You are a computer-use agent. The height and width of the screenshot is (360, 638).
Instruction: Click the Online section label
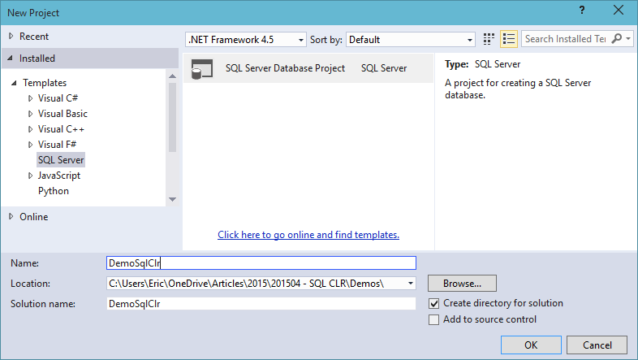coord(34,217)
